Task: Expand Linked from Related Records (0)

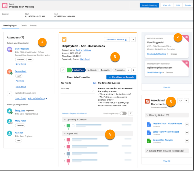Action: [x=147, y=151]
